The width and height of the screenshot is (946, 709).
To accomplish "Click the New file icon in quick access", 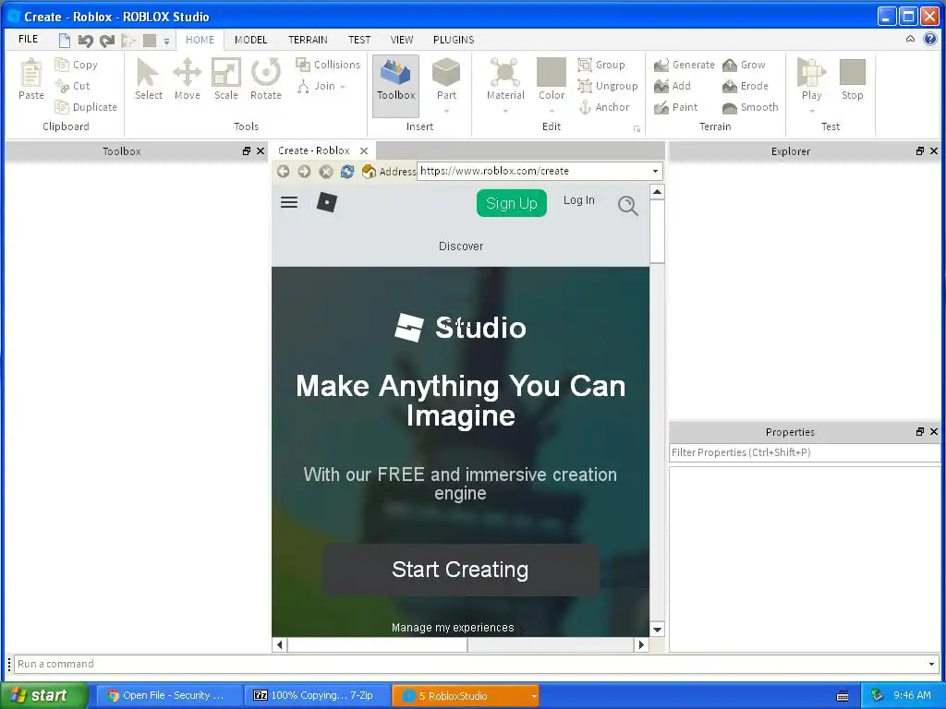I will 65,41.
